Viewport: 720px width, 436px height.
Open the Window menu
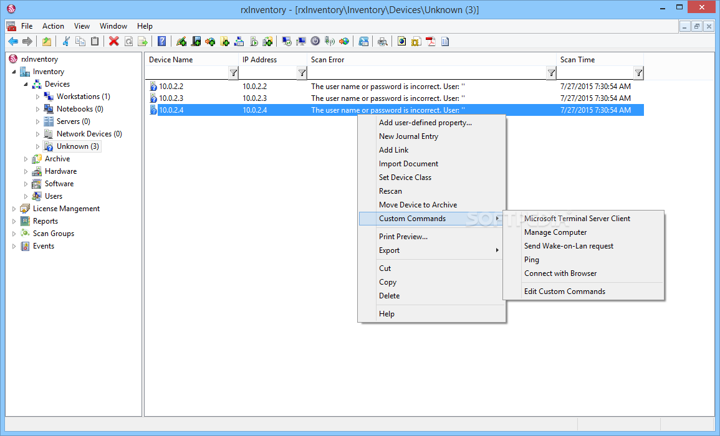click(113, 26)
